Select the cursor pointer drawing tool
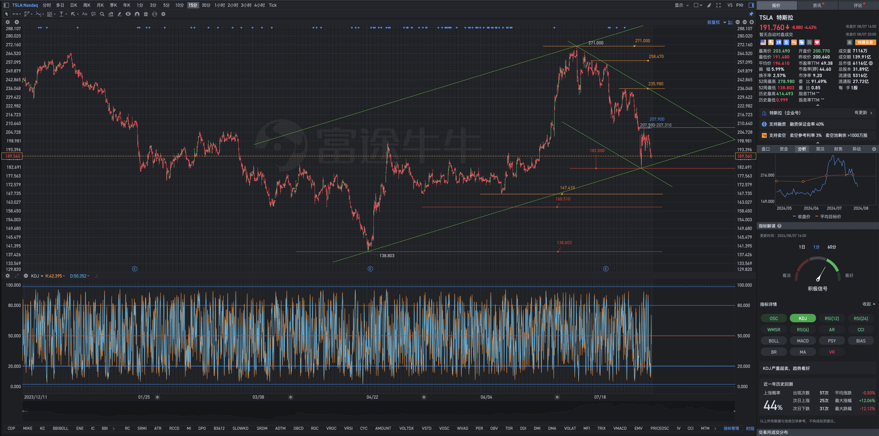The width and height of the screenshot is (879, 436). coord(6,14)
